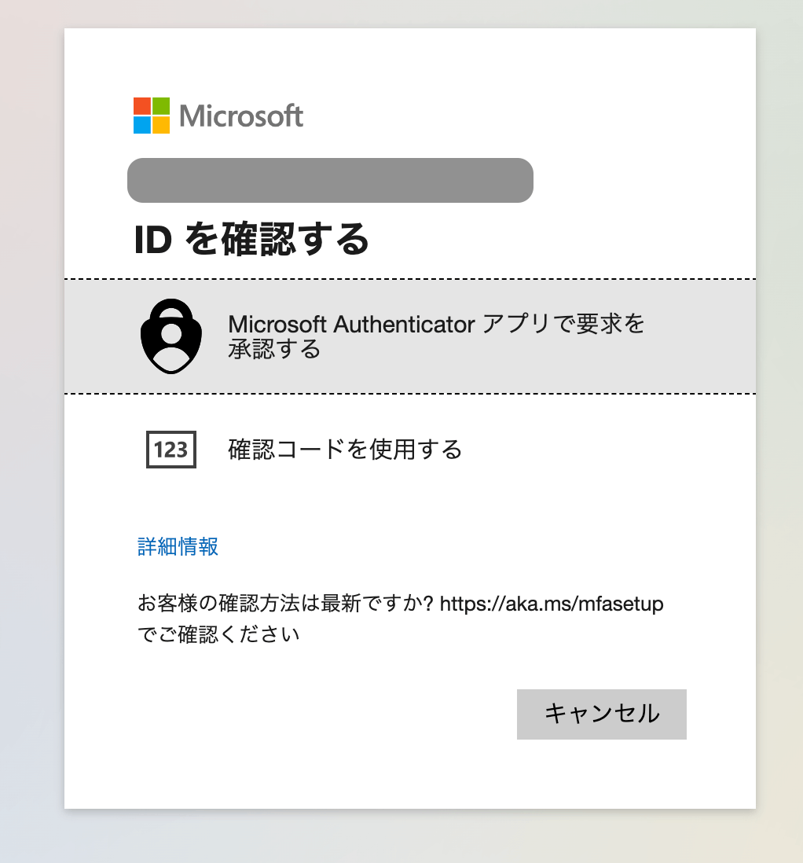Screen dimensions: 803x863
Task: Click the "123" verification code icon
Action: tap(170, 450)
